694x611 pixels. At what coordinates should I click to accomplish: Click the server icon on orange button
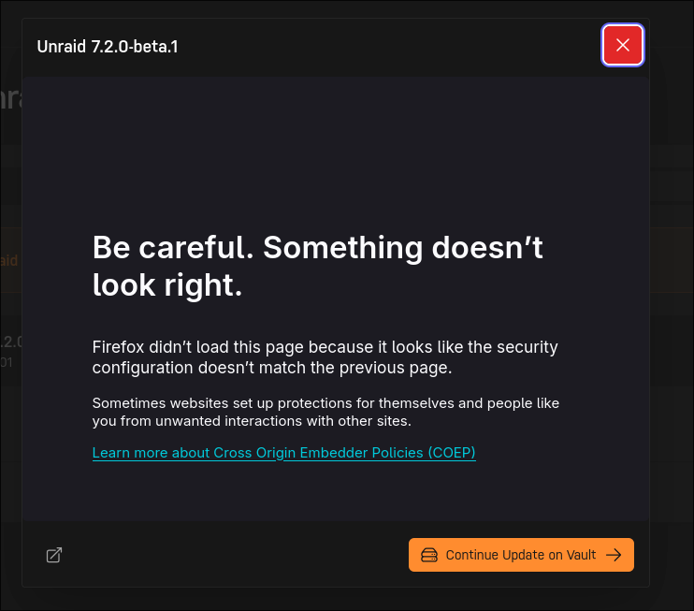(429, 555)
